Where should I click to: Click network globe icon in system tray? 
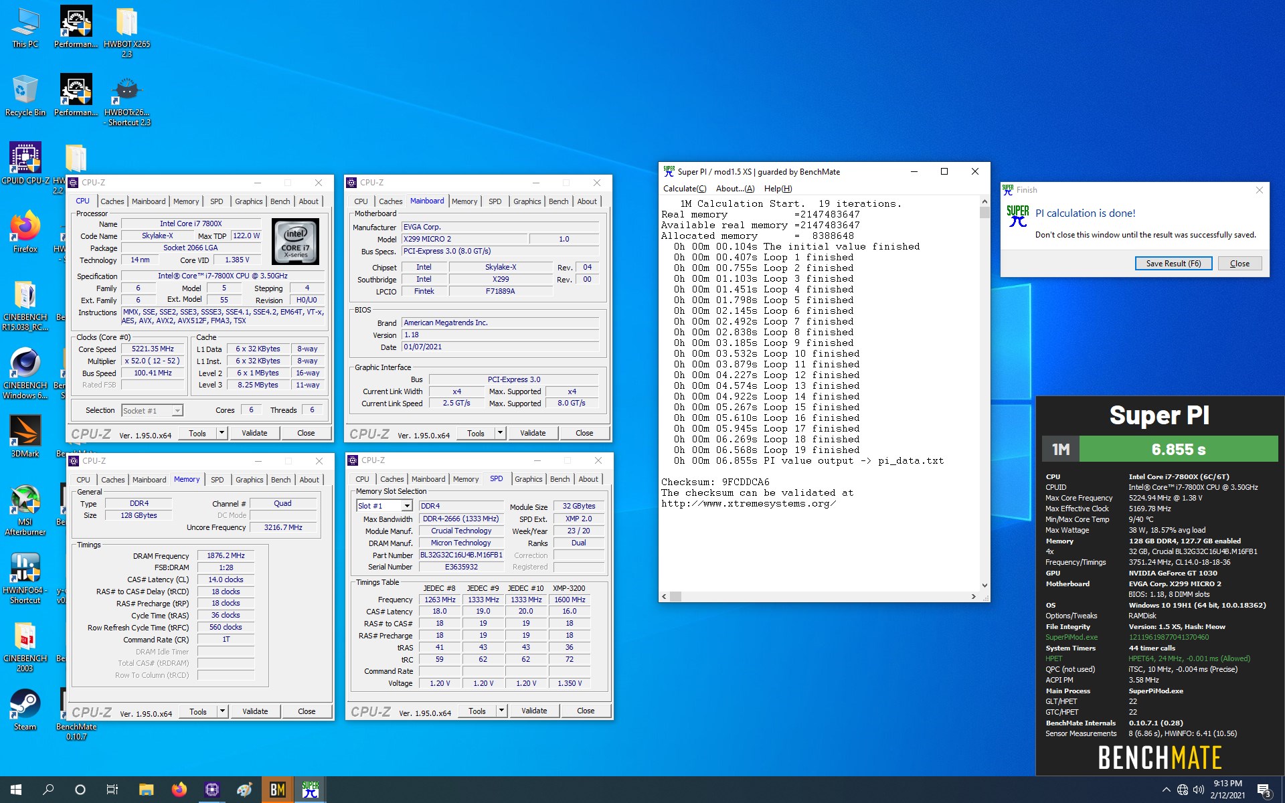point(1183,790)
